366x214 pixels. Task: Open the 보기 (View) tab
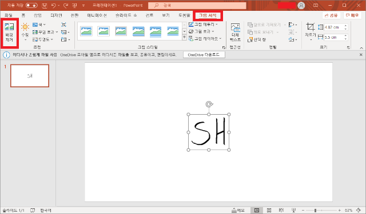tap(166, 15)
